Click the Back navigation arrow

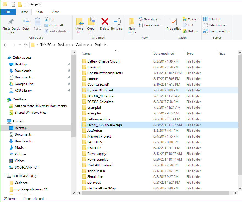5,45
